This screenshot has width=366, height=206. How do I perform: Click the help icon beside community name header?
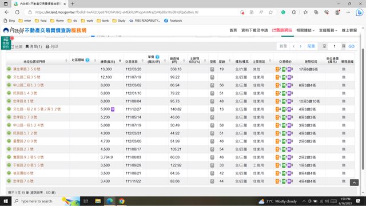pos(87,60)
